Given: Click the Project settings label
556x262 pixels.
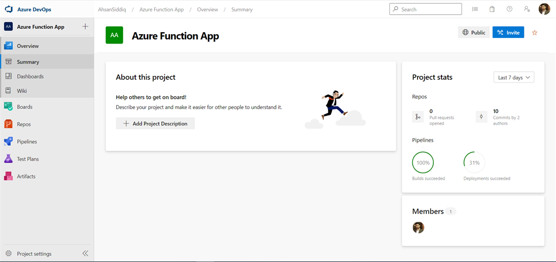Looking at the screenshot, I should [34, 254].
